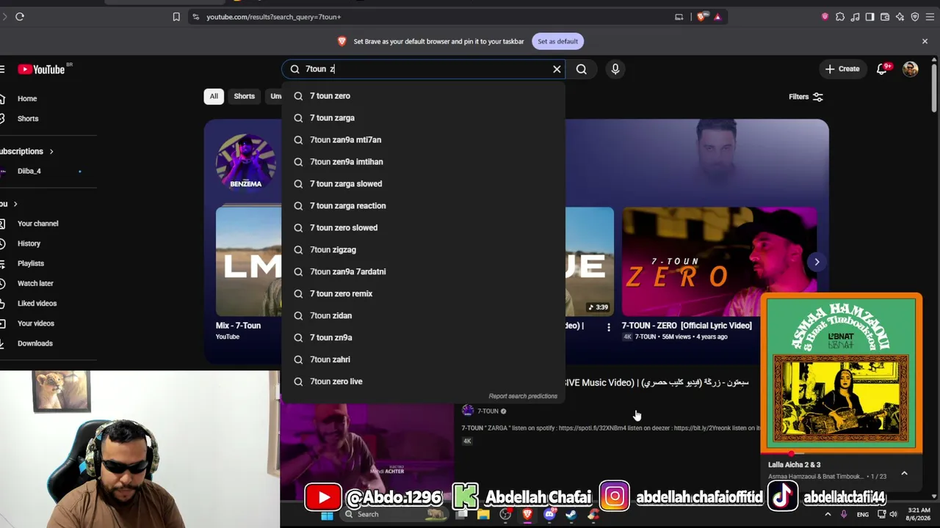Open the account profile avatar menu

[x=911, y=69]
